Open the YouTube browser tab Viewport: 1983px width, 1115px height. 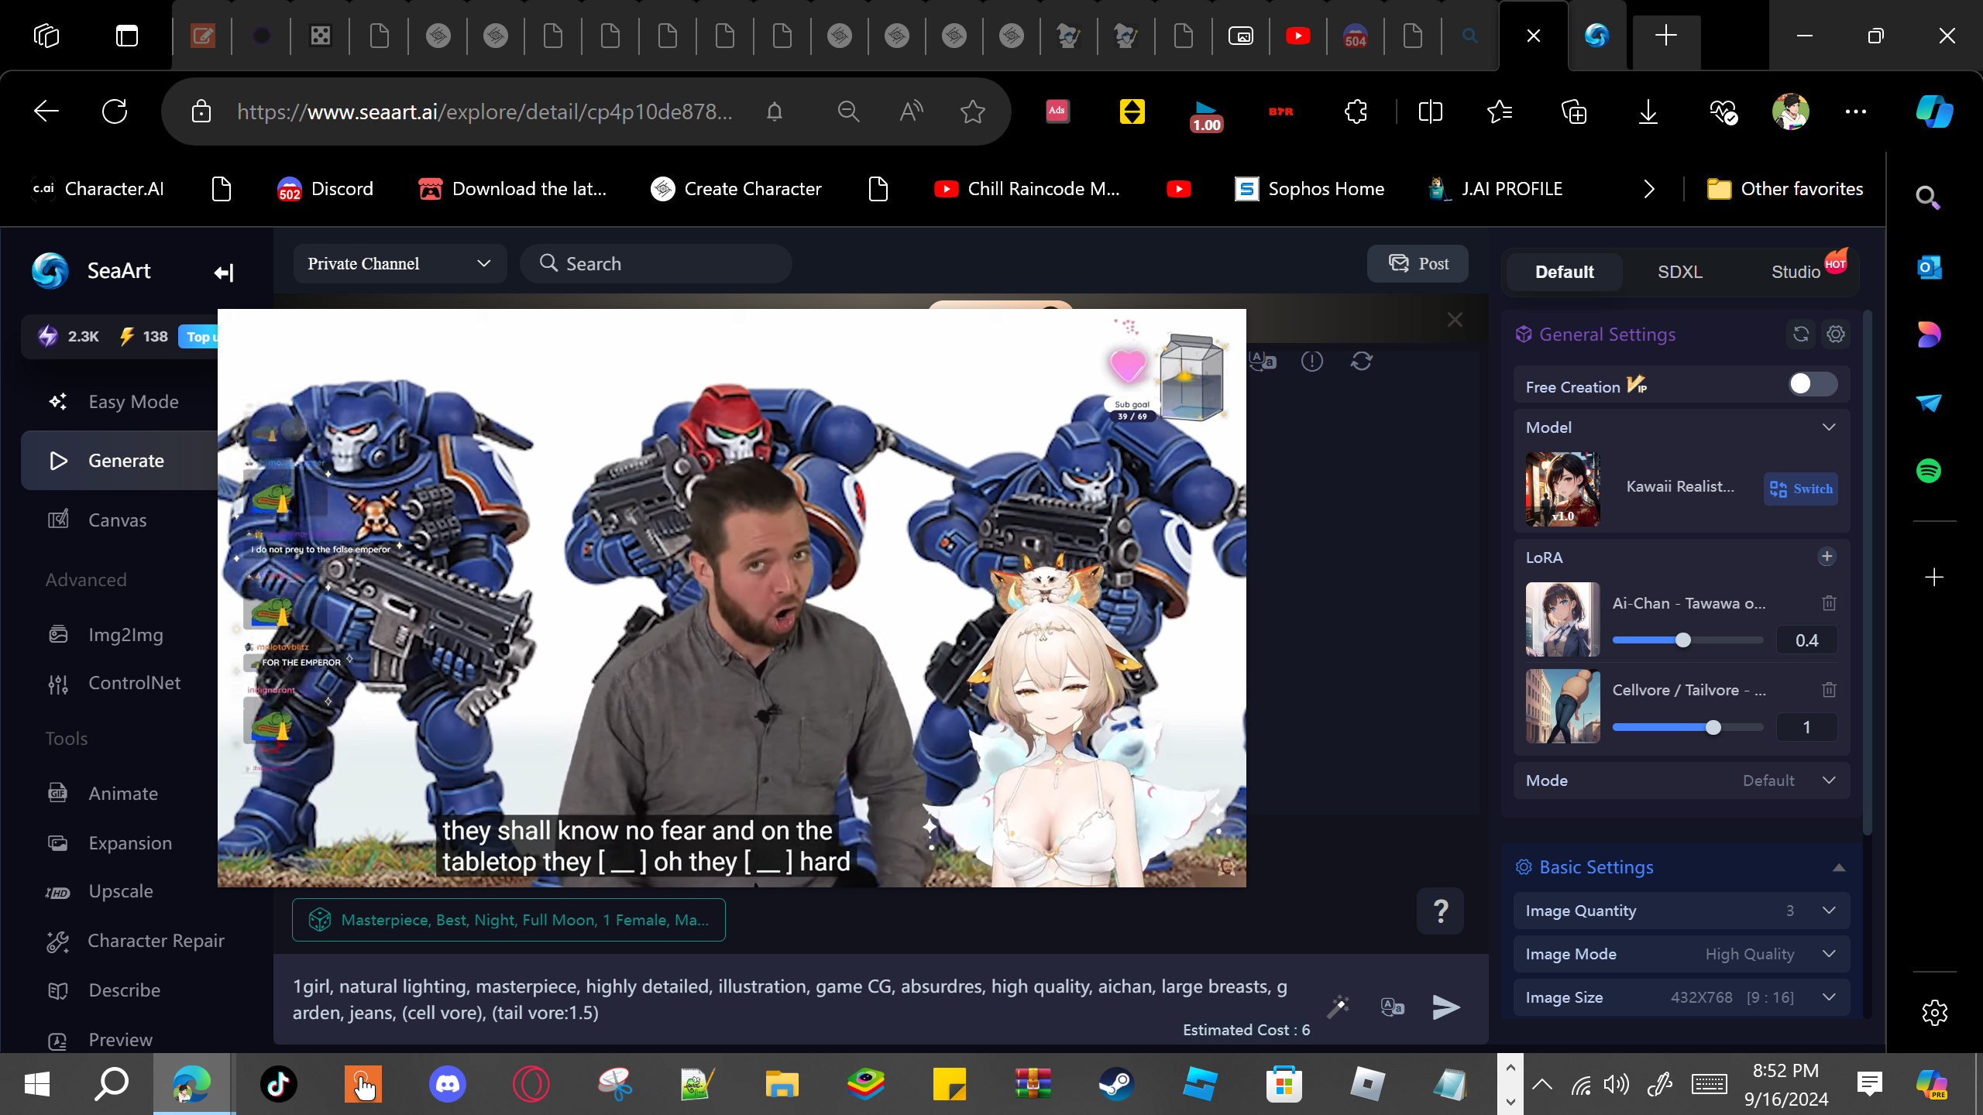coord(1298,36)
